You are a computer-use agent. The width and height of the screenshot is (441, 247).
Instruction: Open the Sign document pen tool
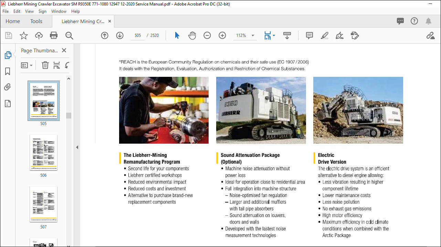point(340,35)
